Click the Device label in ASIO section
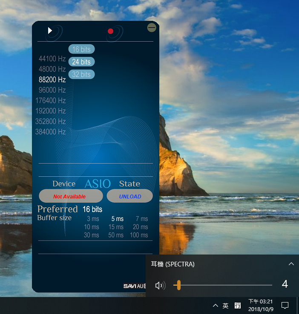The height and width of the screenshot is (314, 299). [x=64, y=184]
